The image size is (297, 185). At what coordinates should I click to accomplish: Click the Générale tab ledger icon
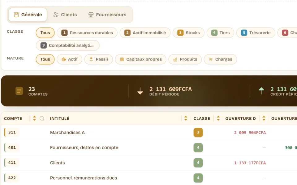click(16, 15)
